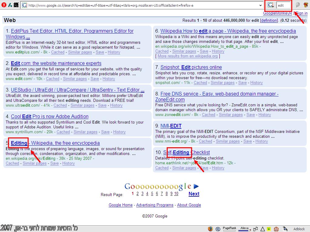Open 'Wikipedia:How to edit a page' result
This screenshot has width=310, height=232.
[228, 31]
